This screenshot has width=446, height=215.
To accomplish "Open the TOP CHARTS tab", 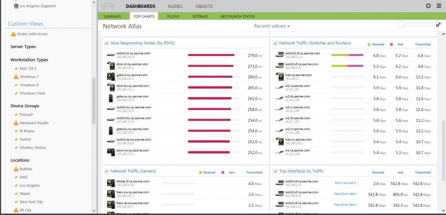I will [144, 17].
